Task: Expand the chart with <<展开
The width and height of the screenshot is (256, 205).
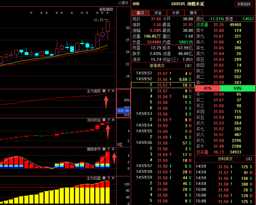Action: click(123, 3)
